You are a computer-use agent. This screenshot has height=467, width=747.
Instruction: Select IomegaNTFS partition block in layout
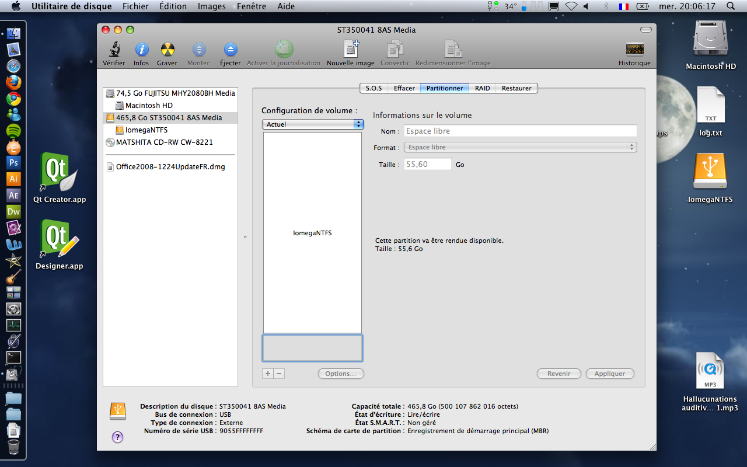[x=312, y=233]
